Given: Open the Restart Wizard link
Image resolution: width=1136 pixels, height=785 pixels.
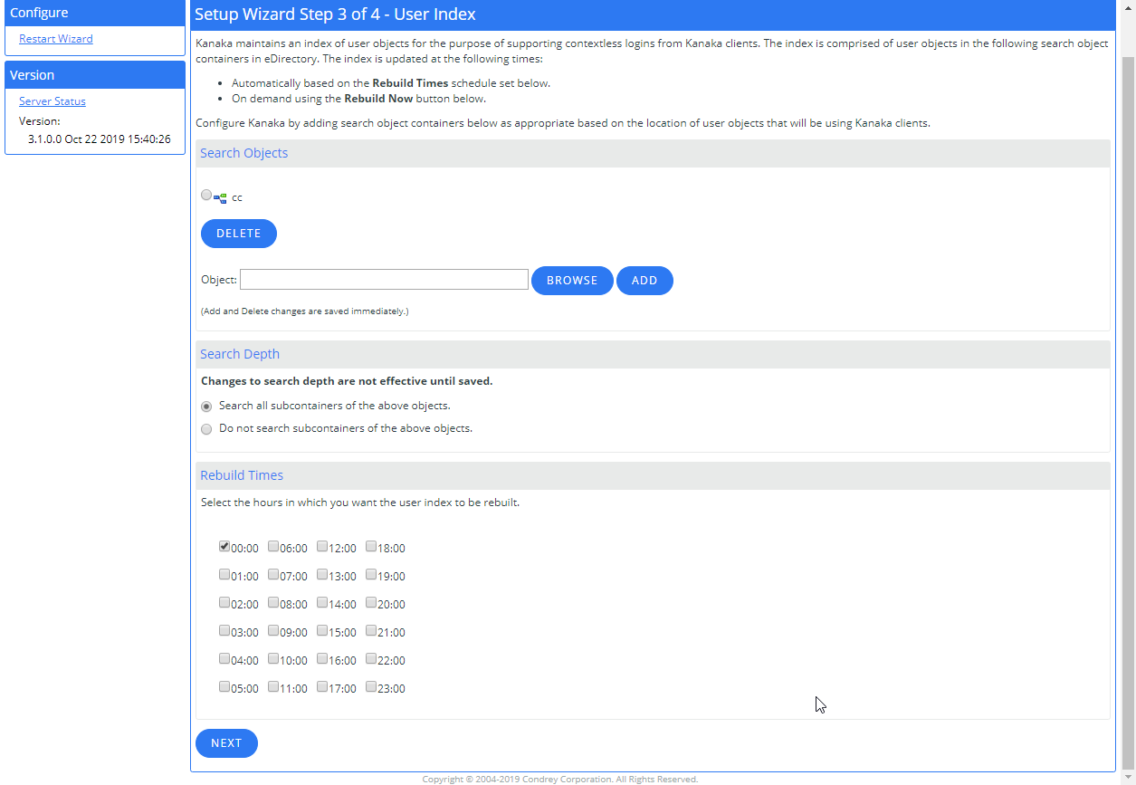Looking at the screenshot, I should [56, 39].
